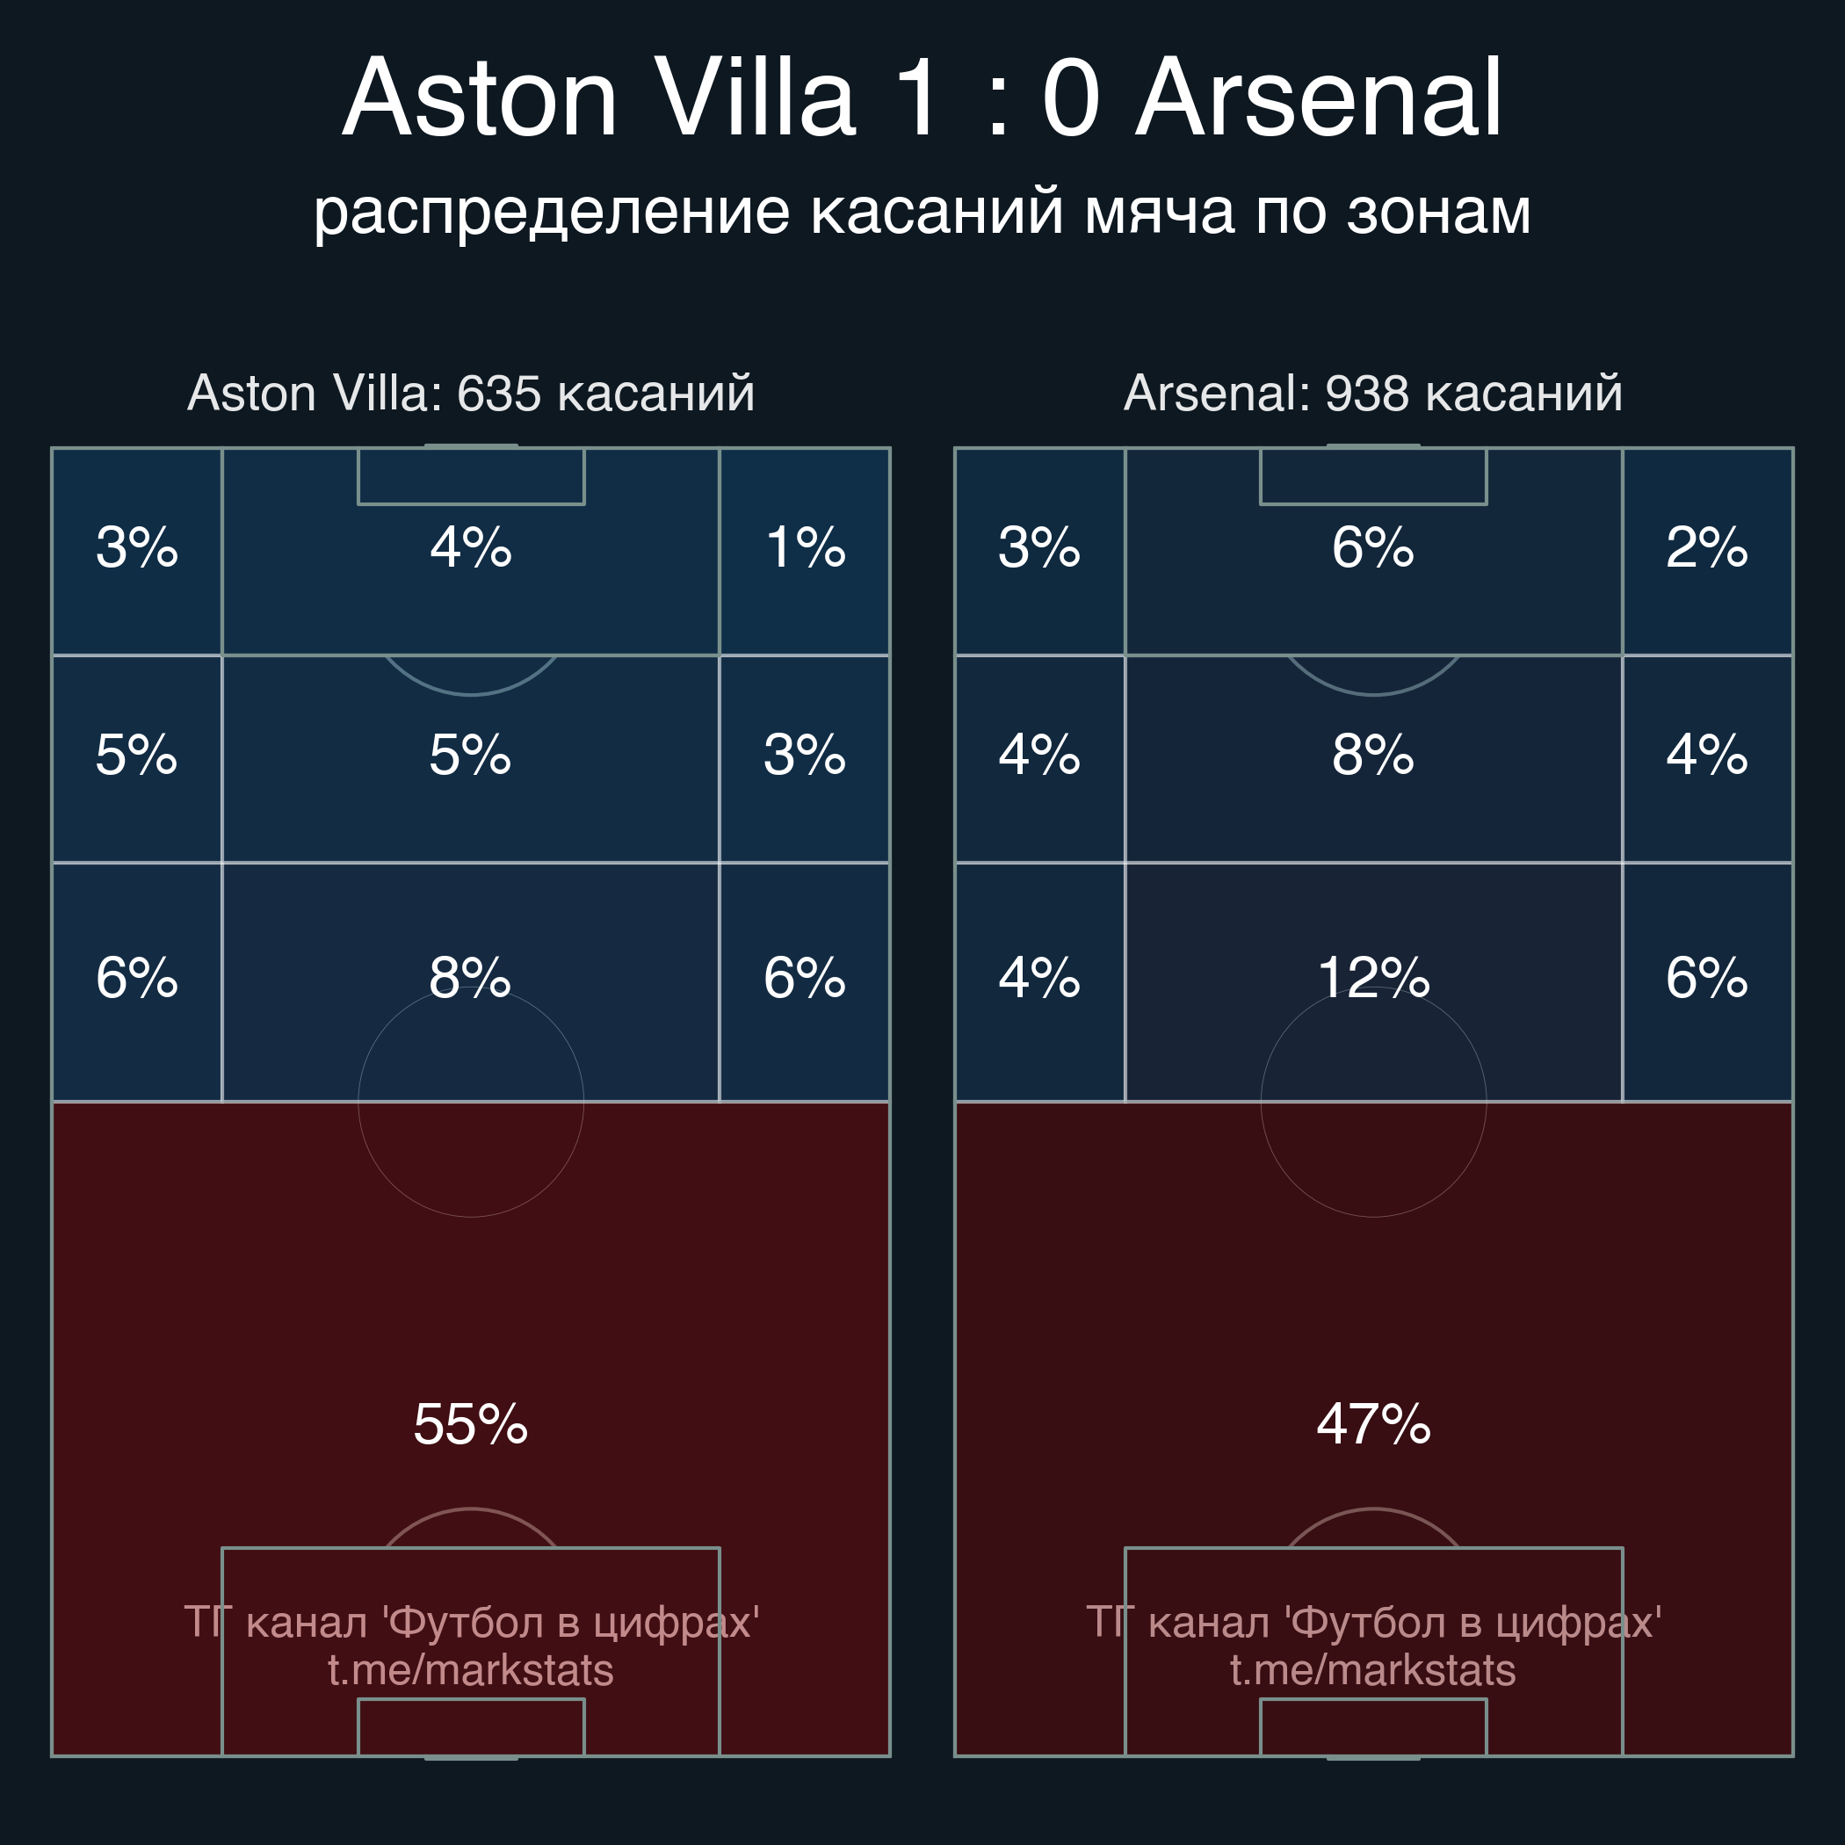Image resolution: width=1845 pixels, height=1845 pixels.
Task: Click Arsenal's 8% zone below penalty arc
Action: pyautogui.click(x=1373, y=758)
